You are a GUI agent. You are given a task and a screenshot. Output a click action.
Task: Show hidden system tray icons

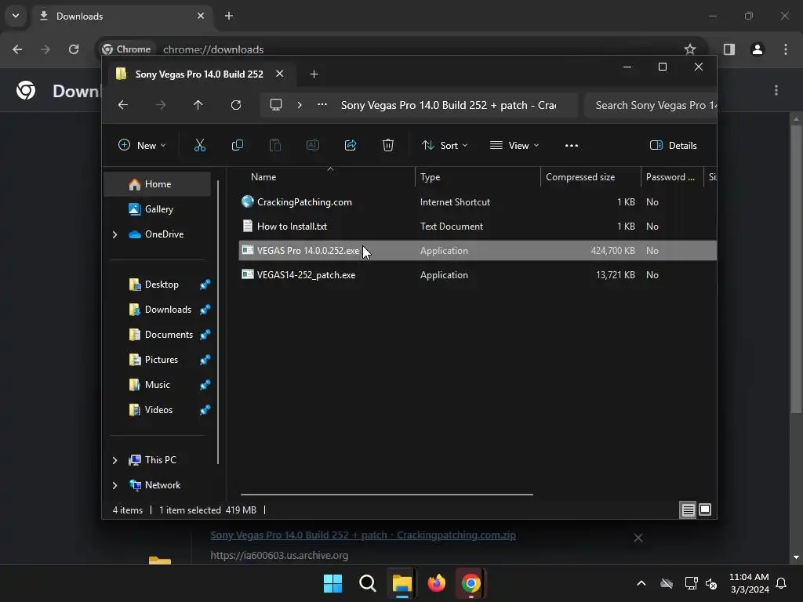point(641,583)
